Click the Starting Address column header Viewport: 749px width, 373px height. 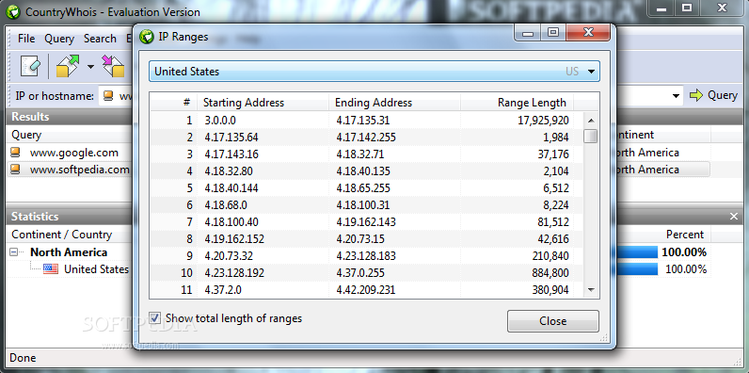[263, 103]
